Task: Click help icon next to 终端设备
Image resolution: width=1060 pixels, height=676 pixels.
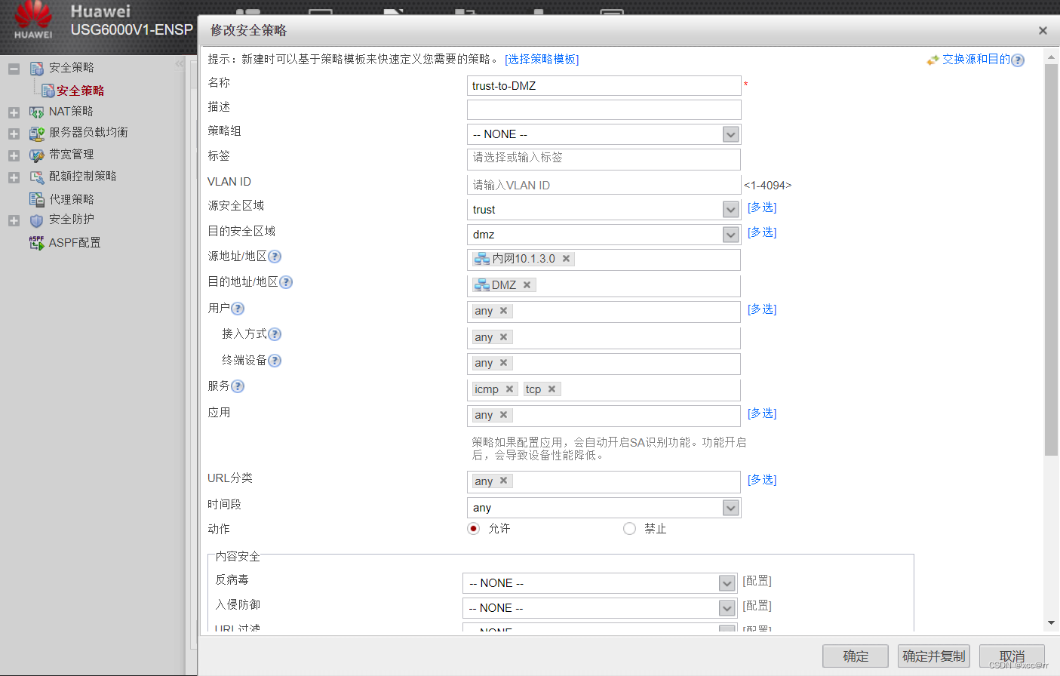Action: point(275,361)
